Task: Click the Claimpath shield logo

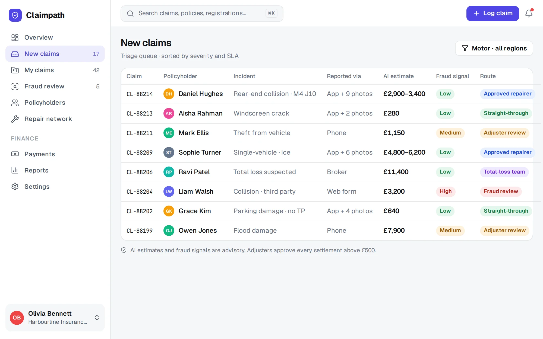Action: click(15, 15)
